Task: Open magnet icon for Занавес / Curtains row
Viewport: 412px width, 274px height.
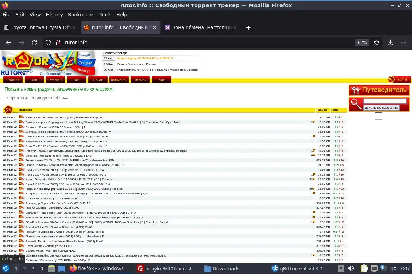Action: (23, 127)
